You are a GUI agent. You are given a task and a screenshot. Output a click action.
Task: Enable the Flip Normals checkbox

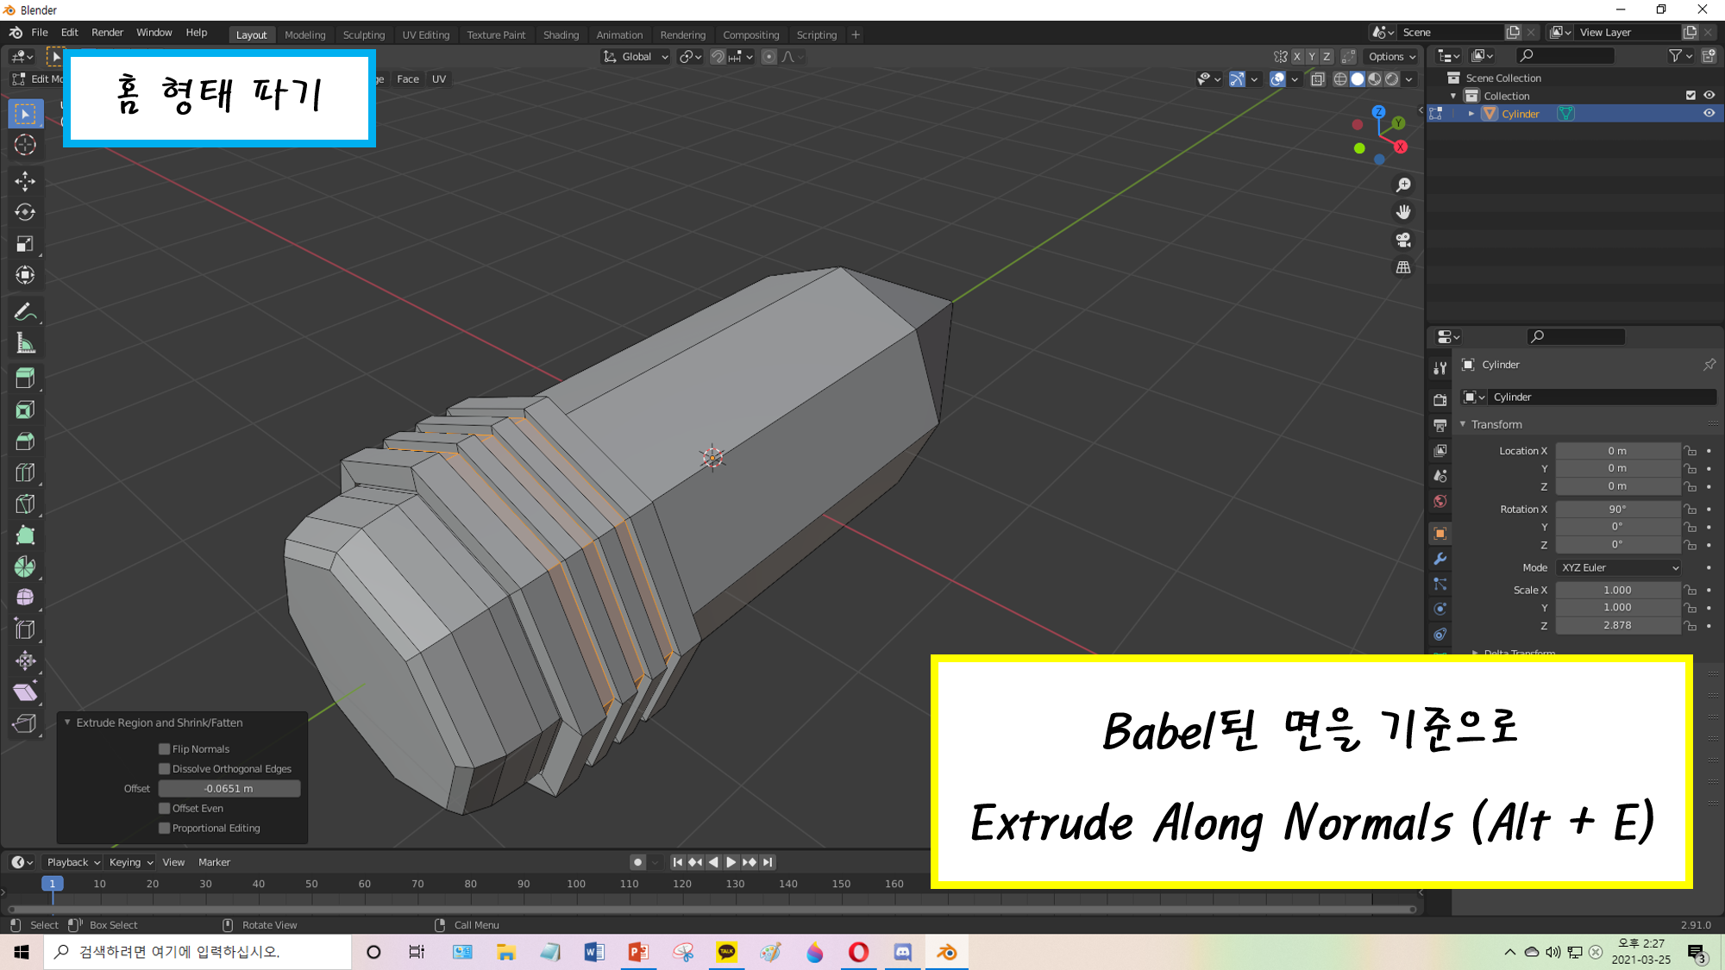click(x=164, y=749)
